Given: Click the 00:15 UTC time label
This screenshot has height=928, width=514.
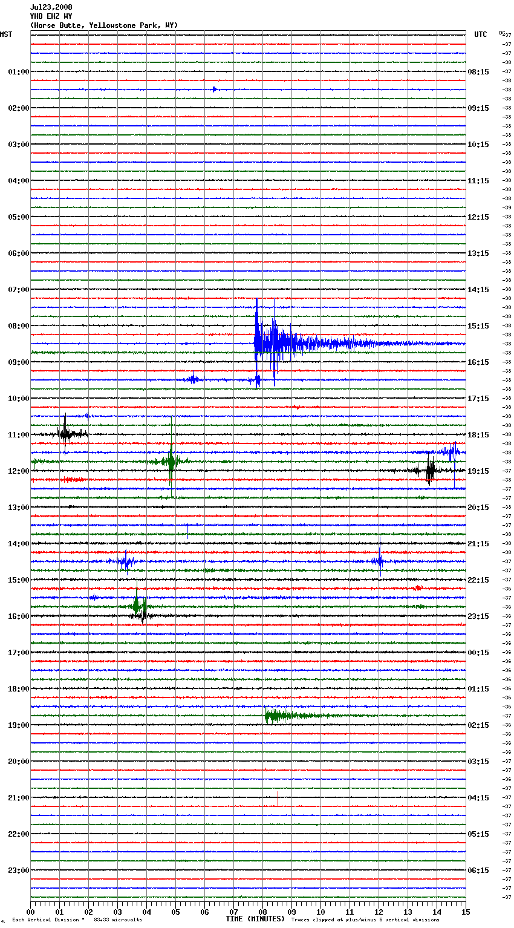Looking at the screenshot, I should [x=478, y=653].
